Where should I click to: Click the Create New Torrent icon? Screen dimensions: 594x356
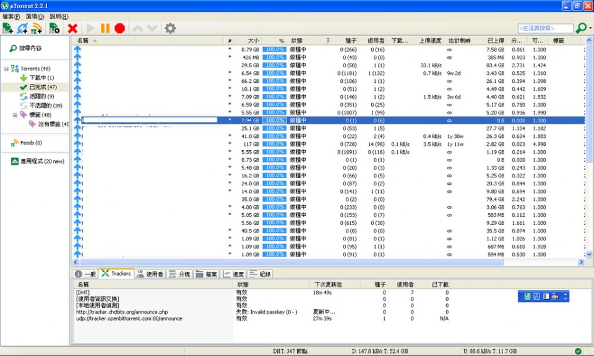coord(54,28)
